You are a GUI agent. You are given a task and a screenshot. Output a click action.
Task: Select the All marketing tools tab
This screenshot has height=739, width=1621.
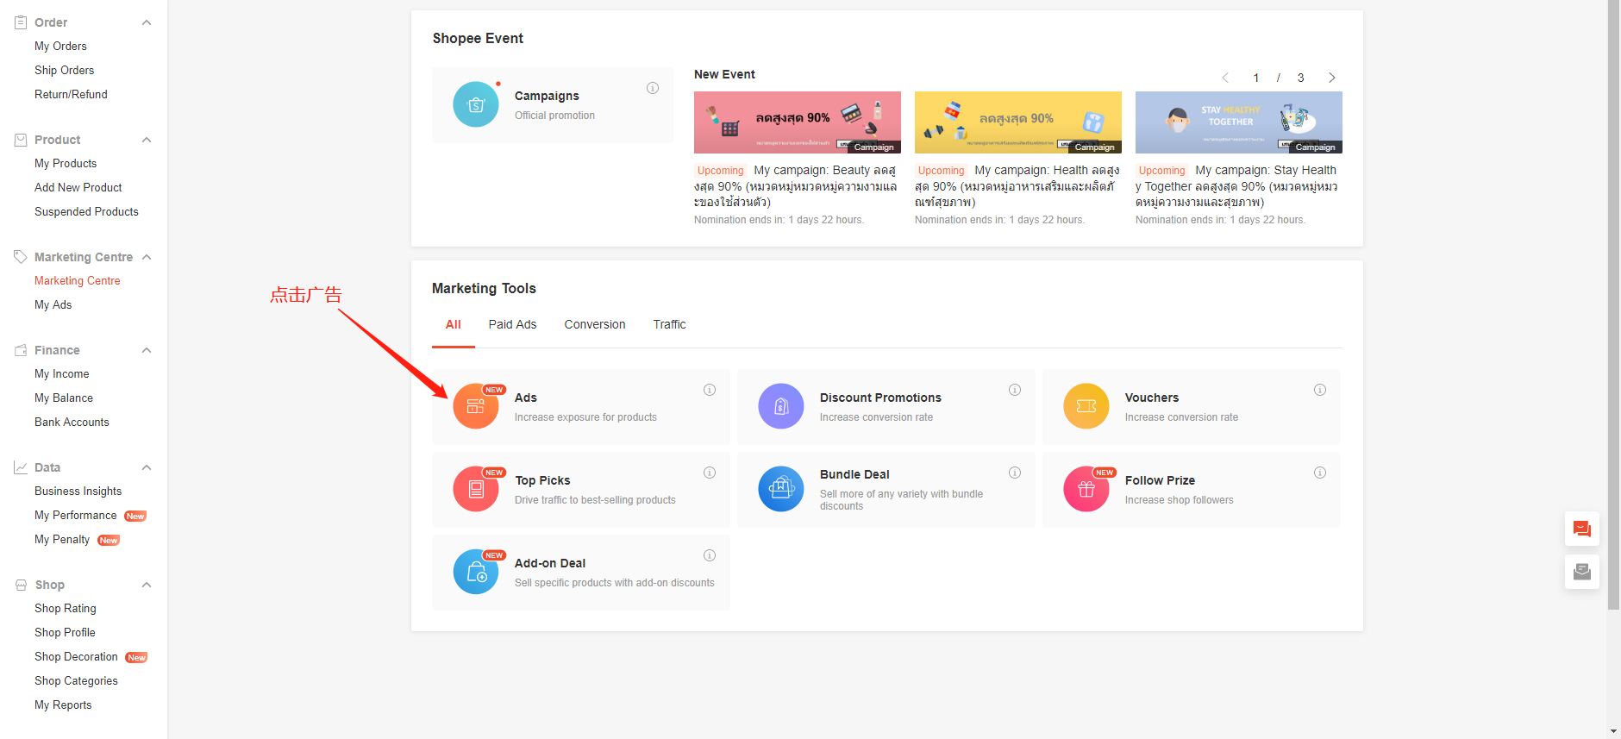(x=454, y=325)
